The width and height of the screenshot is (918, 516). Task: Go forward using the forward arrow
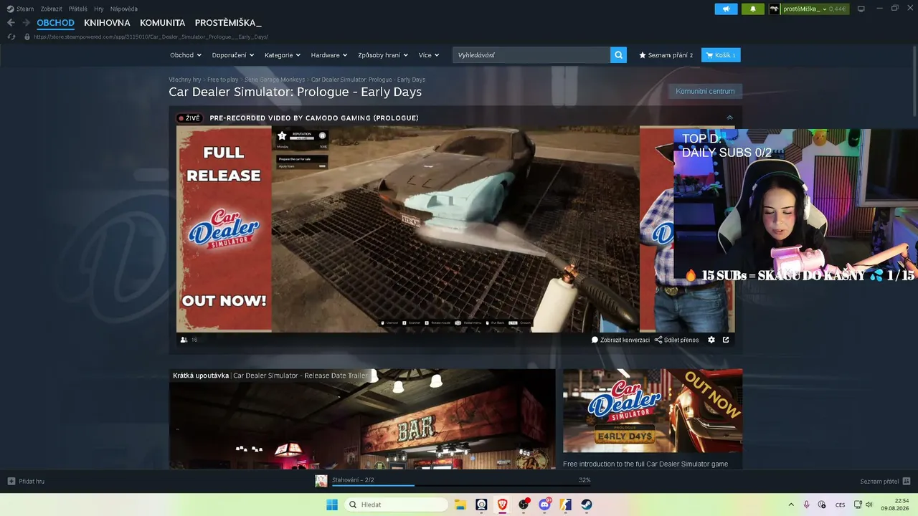26,23
